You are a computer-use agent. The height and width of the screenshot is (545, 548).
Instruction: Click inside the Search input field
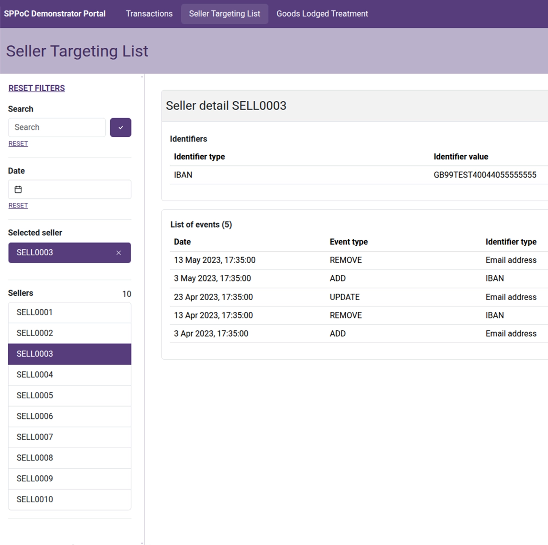click(x=56, y=127)
